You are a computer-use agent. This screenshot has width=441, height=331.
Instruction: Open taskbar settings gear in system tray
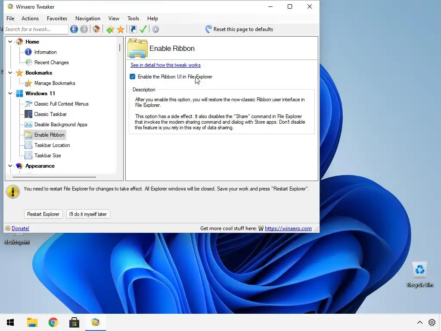[x=432, y=322]
